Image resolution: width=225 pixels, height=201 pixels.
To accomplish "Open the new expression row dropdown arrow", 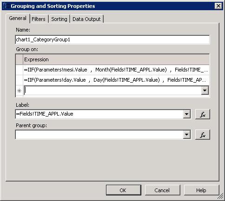I will coord(205,91).
